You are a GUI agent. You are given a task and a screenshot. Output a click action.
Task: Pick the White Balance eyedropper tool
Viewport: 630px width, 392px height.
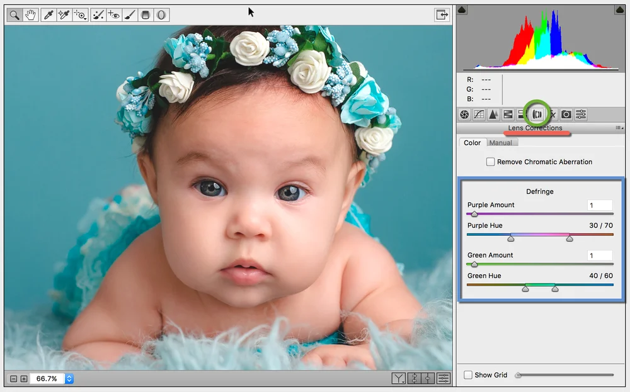pos(48,14)
